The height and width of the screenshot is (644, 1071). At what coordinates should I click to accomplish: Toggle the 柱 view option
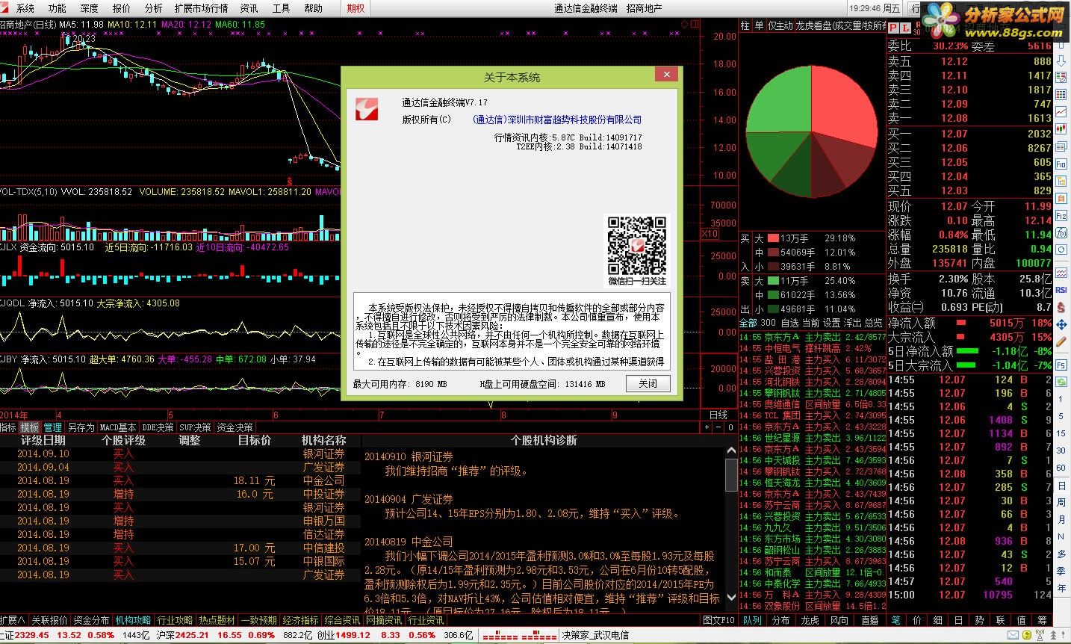click(x=745, y=25)
